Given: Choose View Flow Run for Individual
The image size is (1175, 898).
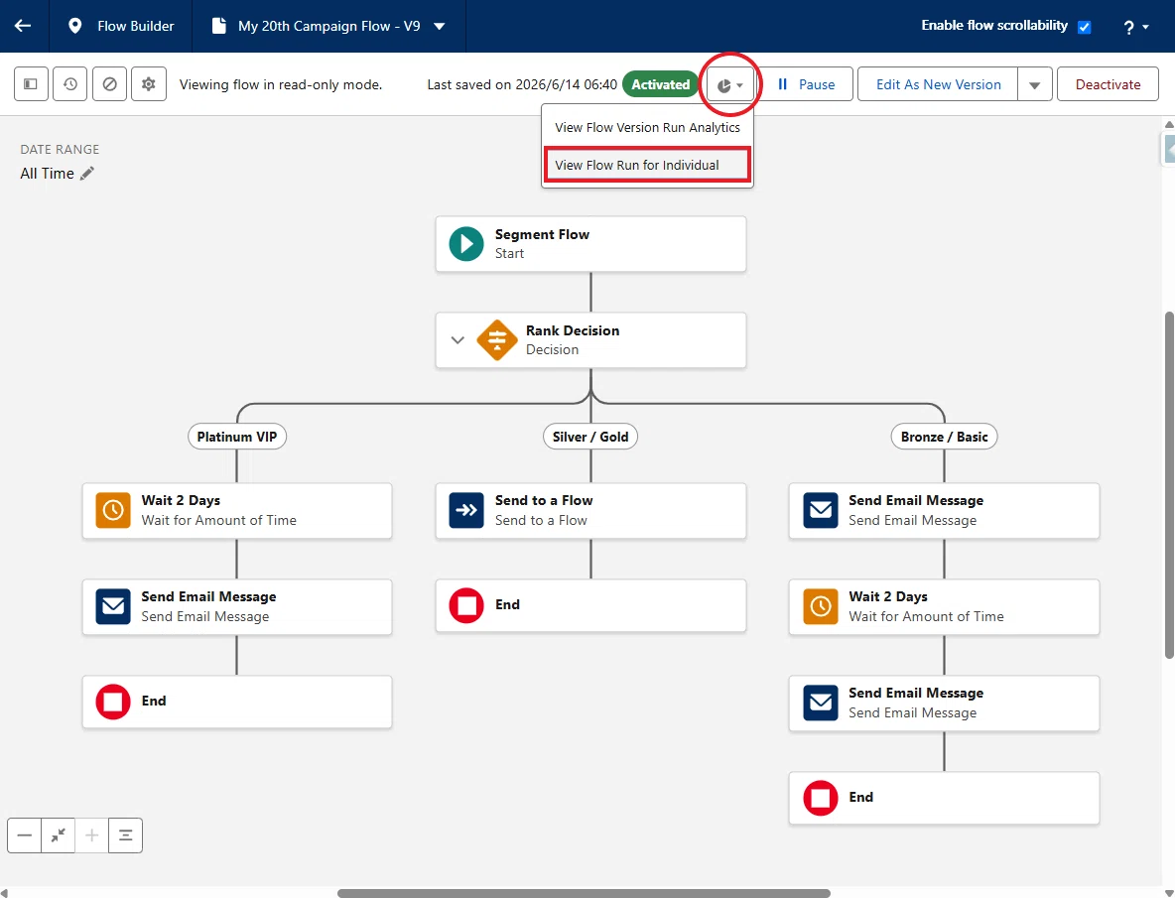Looking at the screenshot, I should pos(647,165).
